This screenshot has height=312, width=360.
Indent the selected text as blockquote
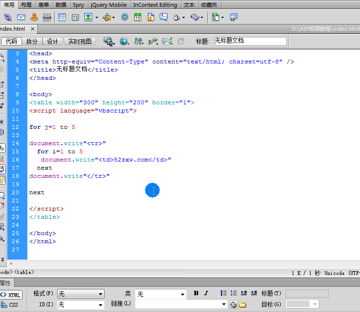coord(254,293)
